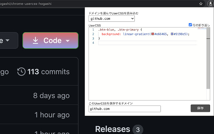Focus the save domain input field
Image resolution: width=214 pixels, height=134 pixels.
pos(125,109)
